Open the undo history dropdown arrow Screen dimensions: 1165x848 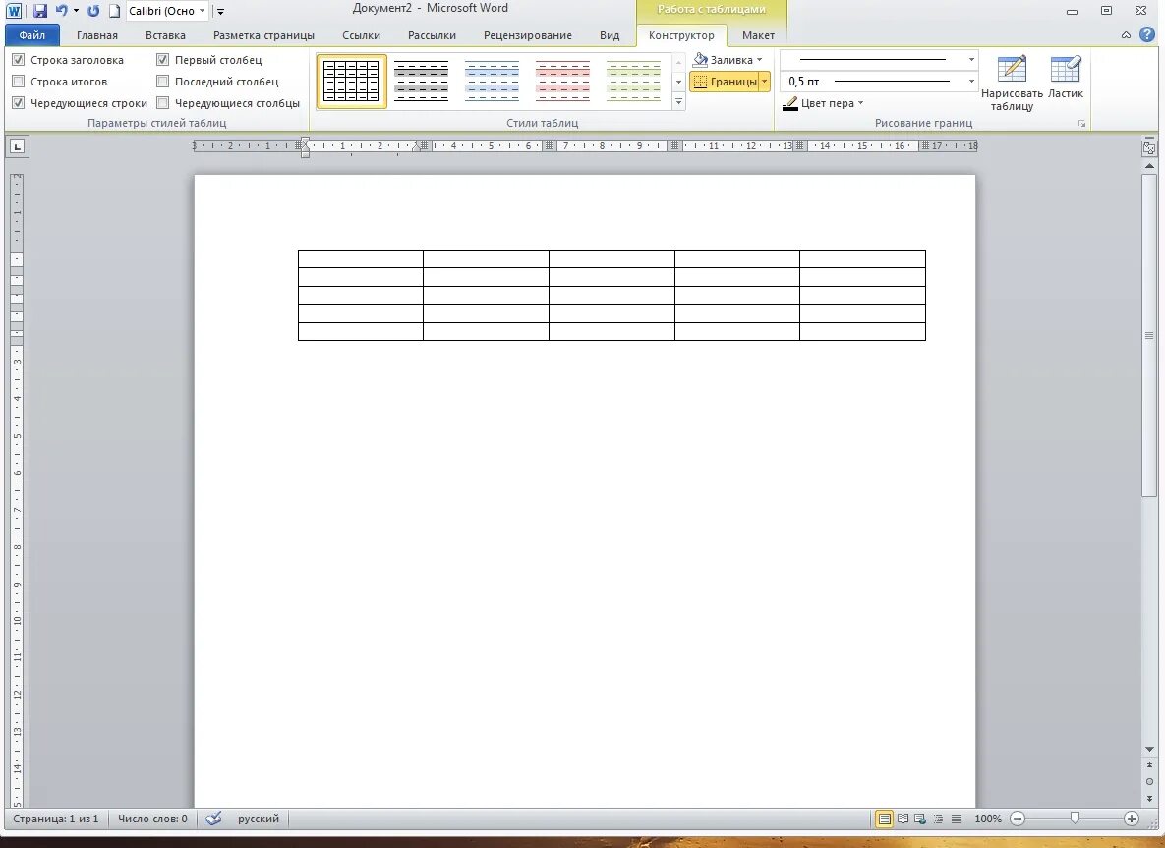pos(76,11)
